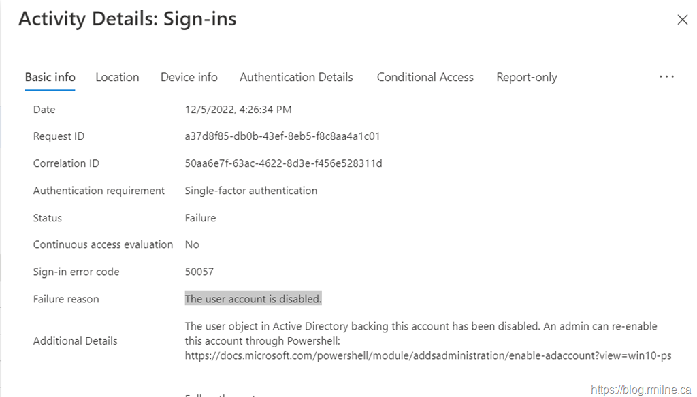Screen dimensions: 697x397
Task: Open the more tabs ellipsis menu
Action: coord(666,77)
